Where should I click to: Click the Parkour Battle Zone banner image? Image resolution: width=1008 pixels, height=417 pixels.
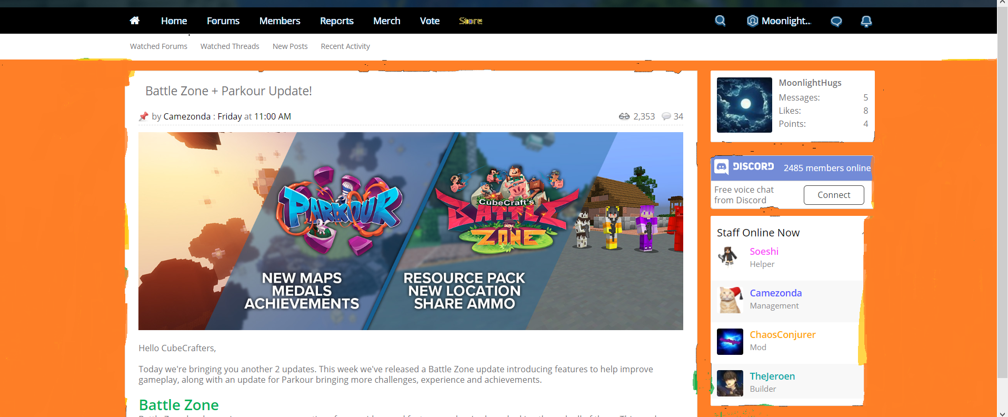tap(411, 231)
